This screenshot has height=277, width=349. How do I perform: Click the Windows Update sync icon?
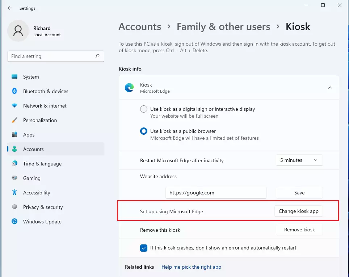click(14, 221)
